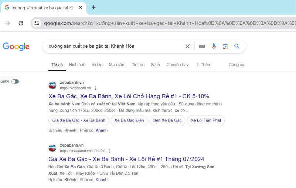Open result Xe Ba Gác, Xe Ba Bánh
Screen dimensions: 296x188
[x=129, y=96]
